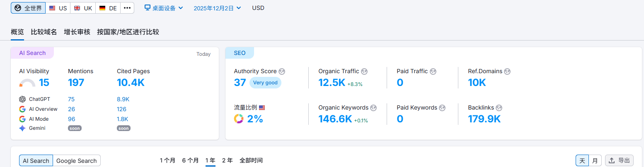Select the Google Search chart toggle
This screenshot has width=644, height=167.
(77, 161)
